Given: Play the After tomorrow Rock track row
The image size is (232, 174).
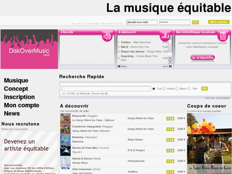Looking at the screenshot, I should 168,172.
